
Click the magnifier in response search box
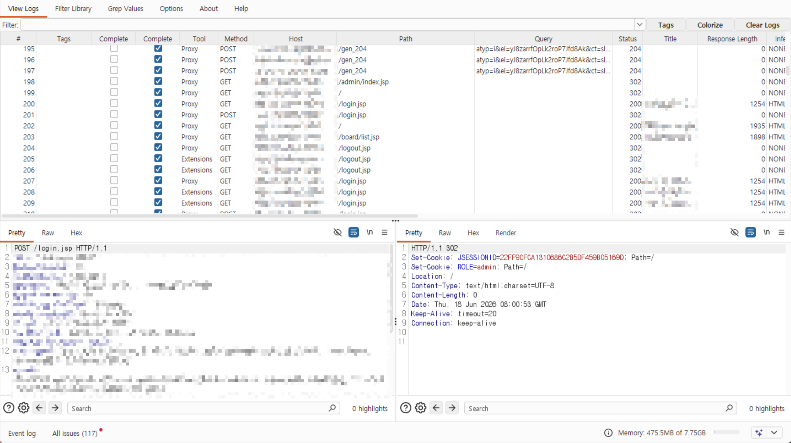coord(729,408)
